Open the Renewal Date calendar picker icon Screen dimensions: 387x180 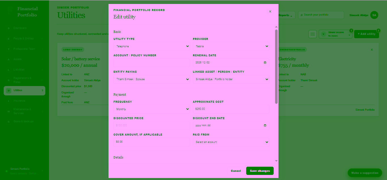pyautogui.click(x=265, y=63)
